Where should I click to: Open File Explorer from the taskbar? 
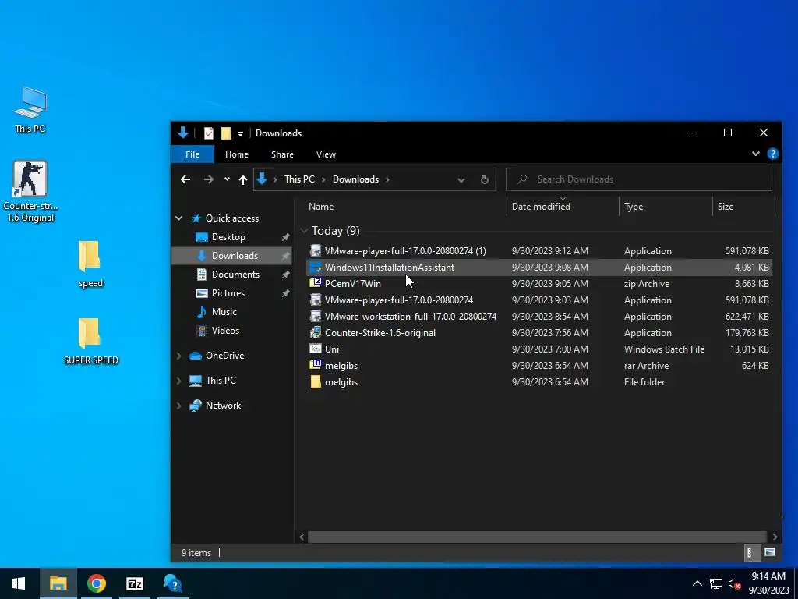[x=58, y=583]
